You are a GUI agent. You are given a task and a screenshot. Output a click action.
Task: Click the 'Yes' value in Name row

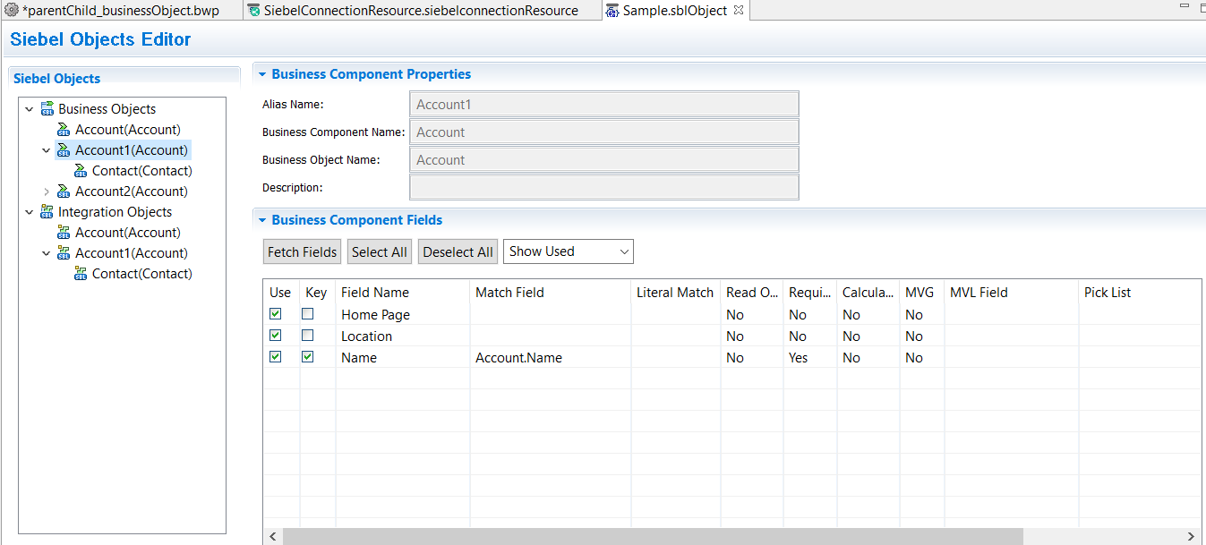point(798,357)
